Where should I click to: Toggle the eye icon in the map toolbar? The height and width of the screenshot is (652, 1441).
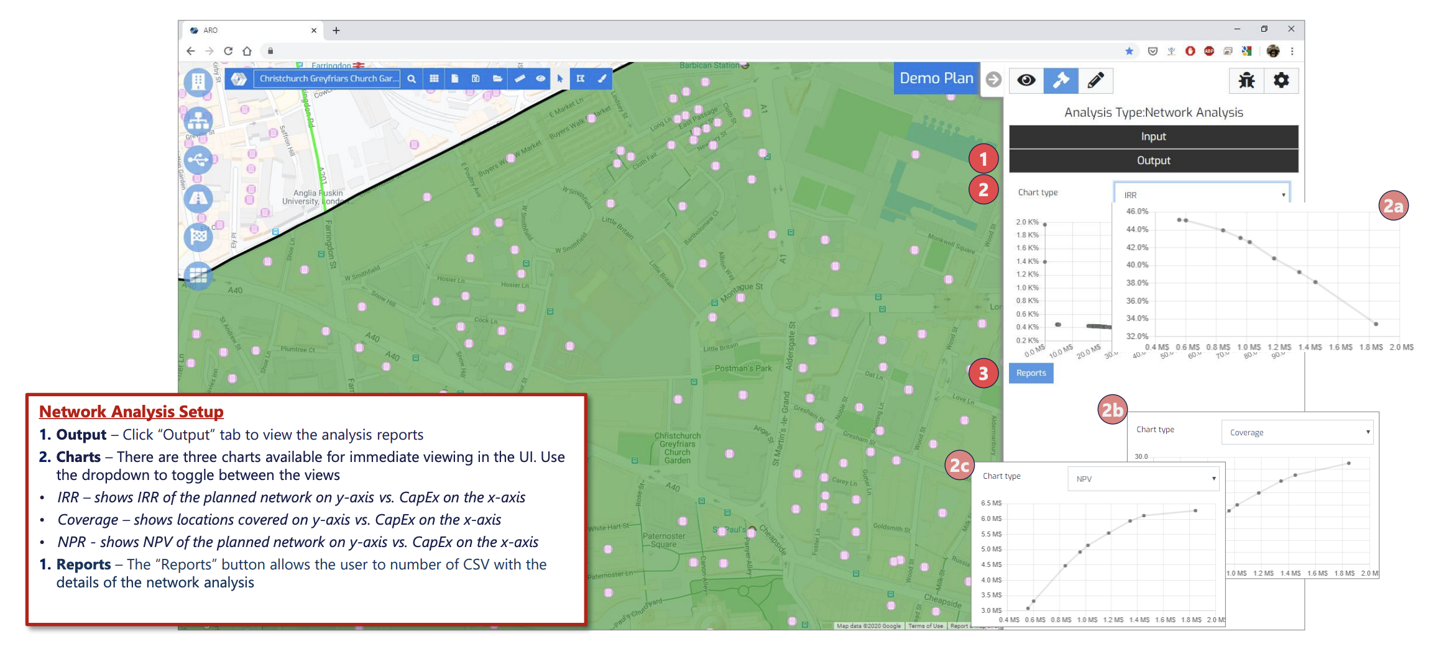tap(541, 79)
